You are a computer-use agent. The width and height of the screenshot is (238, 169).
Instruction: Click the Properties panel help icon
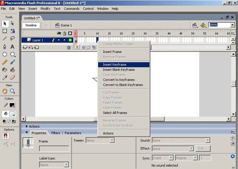coord(233,138)
